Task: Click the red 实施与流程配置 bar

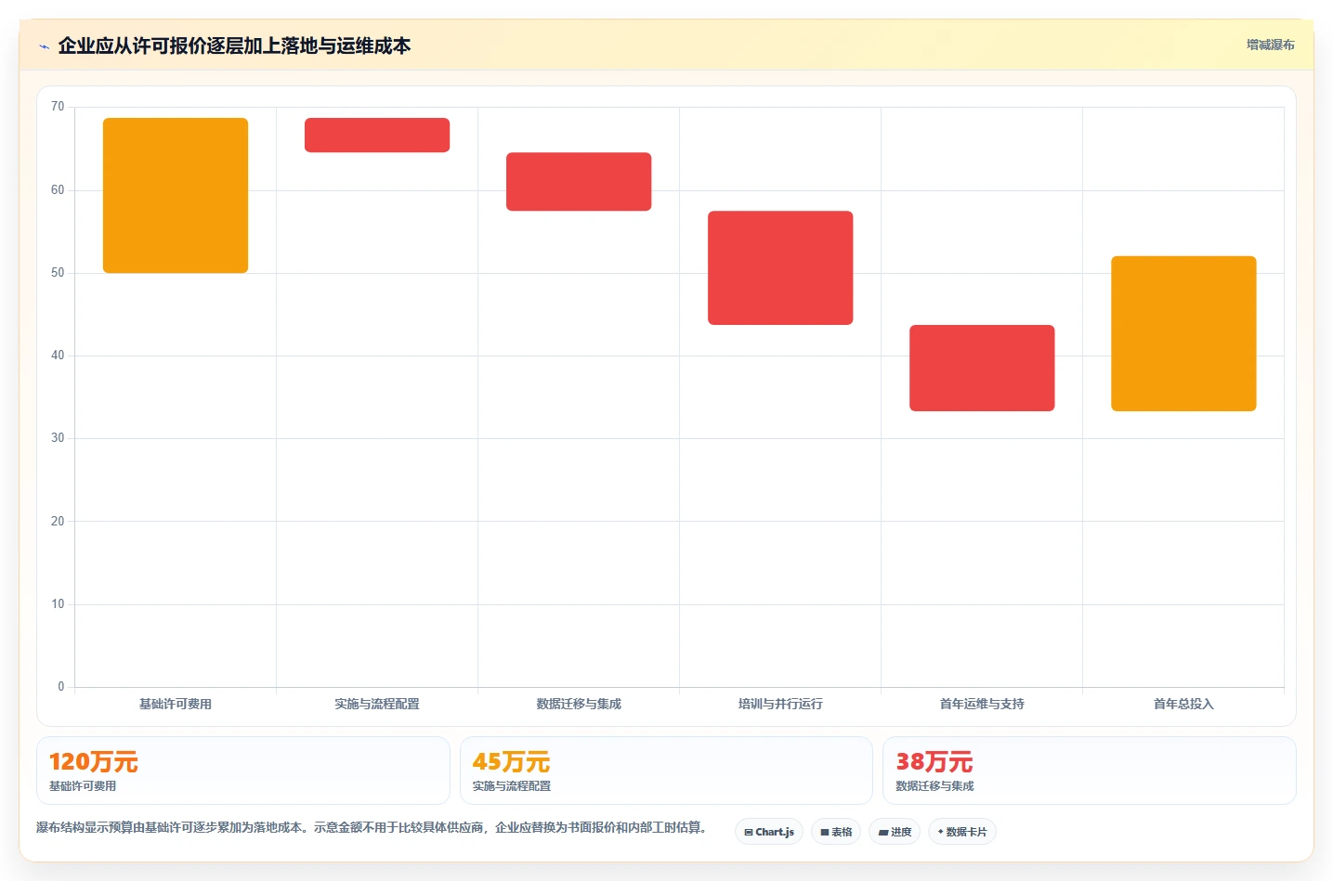Action: pyautogui.click(x=377, y=135)
